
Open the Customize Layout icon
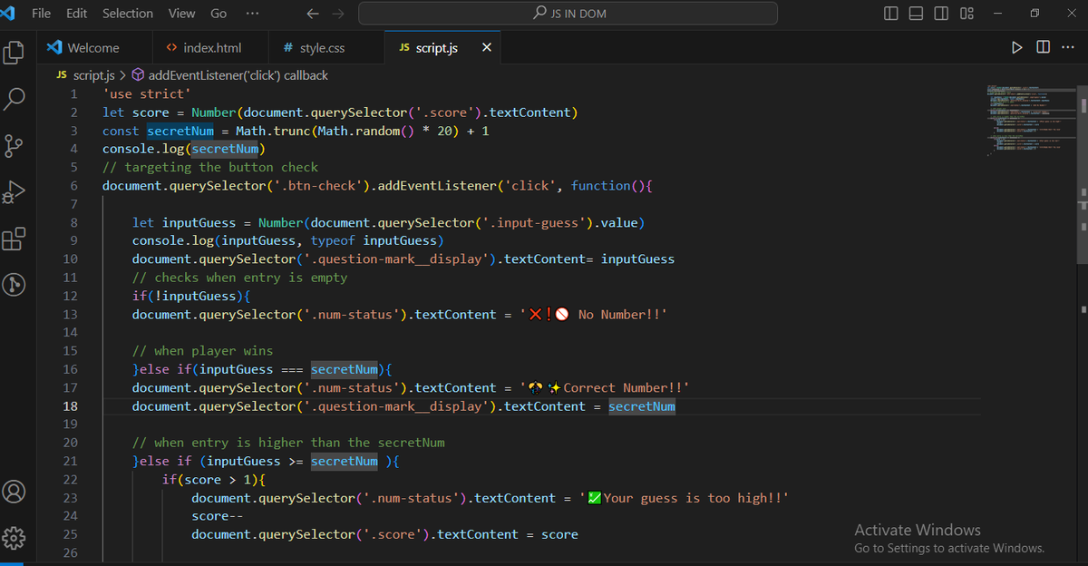[x=967, y=14]
